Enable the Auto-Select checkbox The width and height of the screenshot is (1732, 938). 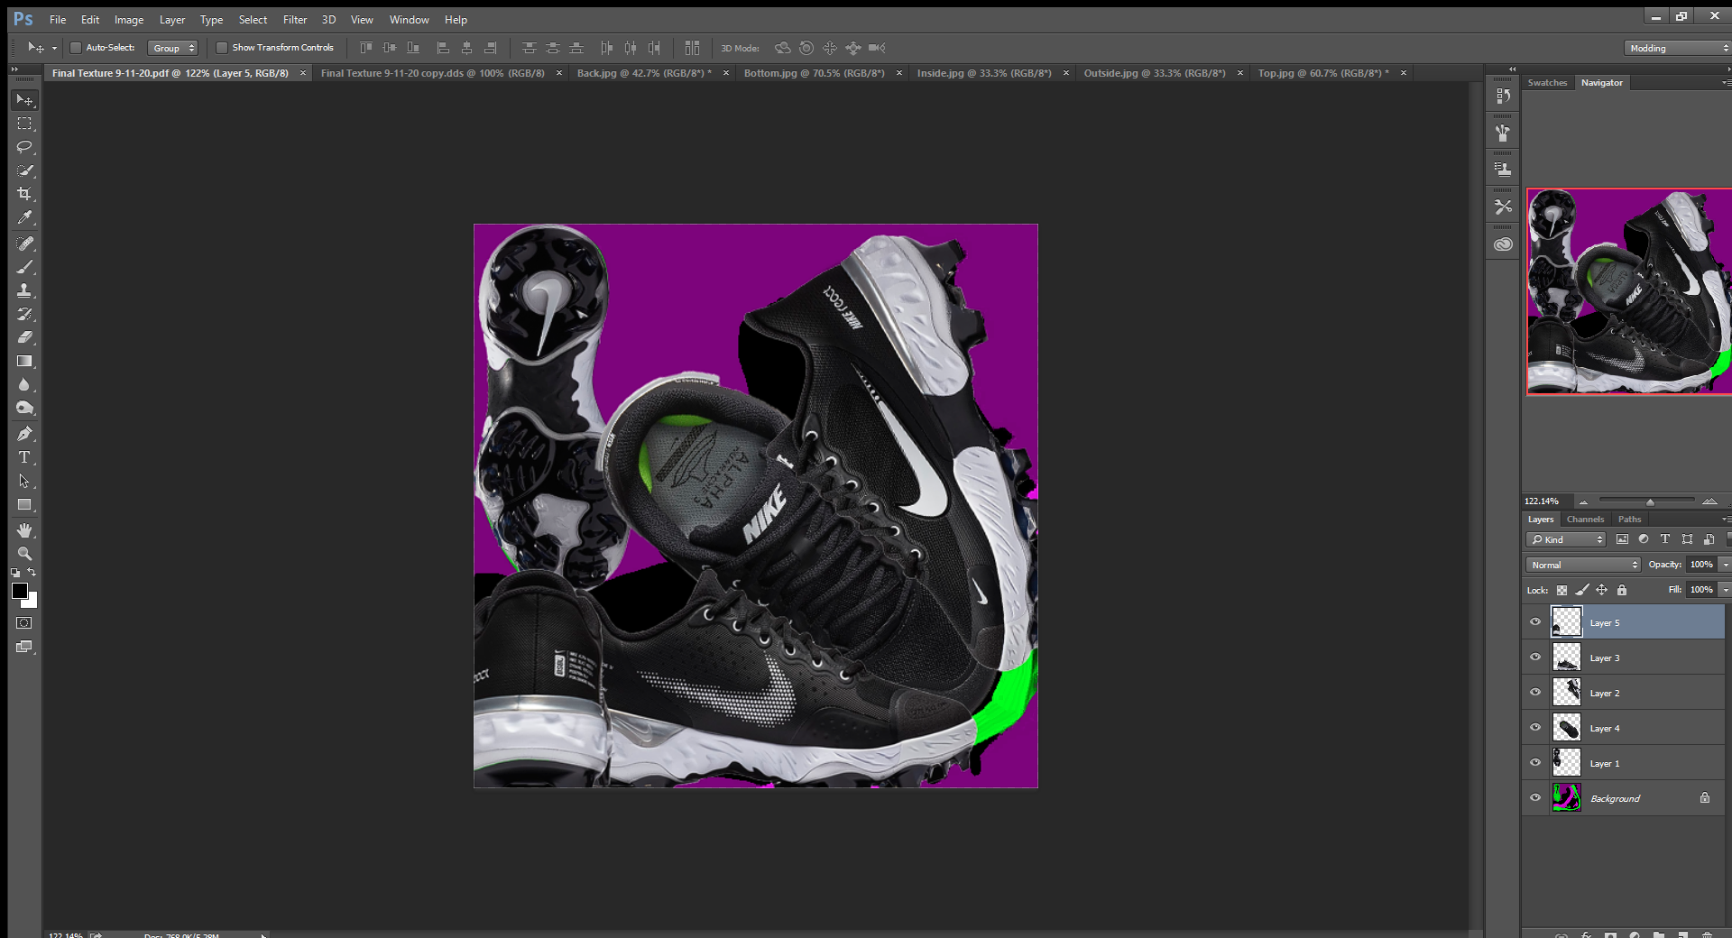click(x=76, y=48)
